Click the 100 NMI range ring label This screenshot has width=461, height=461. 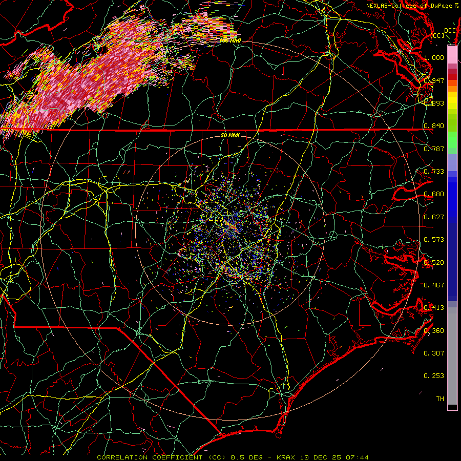tap(230, 40)
